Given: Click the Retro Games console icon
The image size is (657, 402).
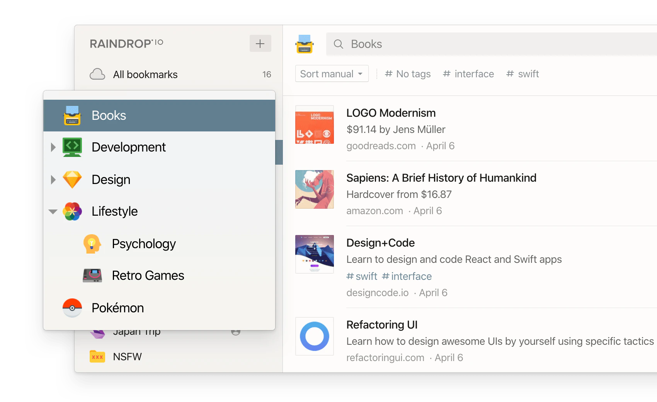Looking at the screenshot, I should [x=92, y=276].
